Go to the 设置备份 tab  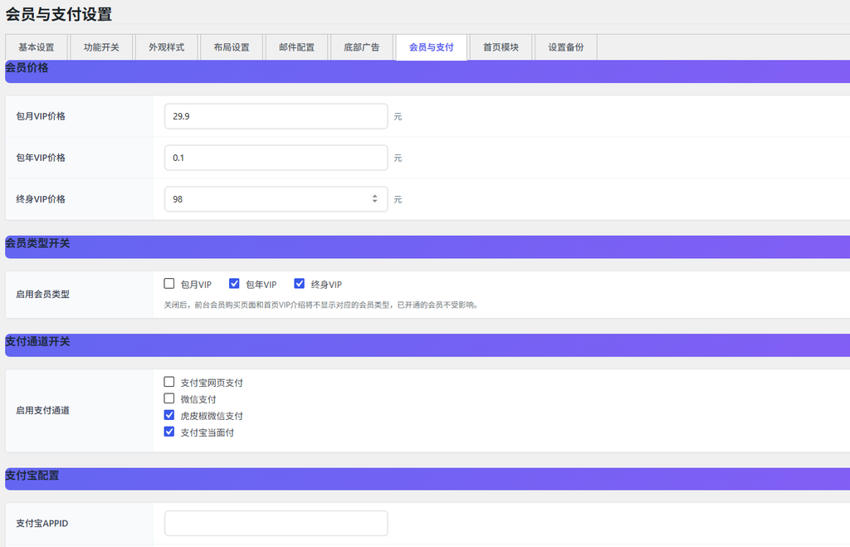tap(565, 47)
